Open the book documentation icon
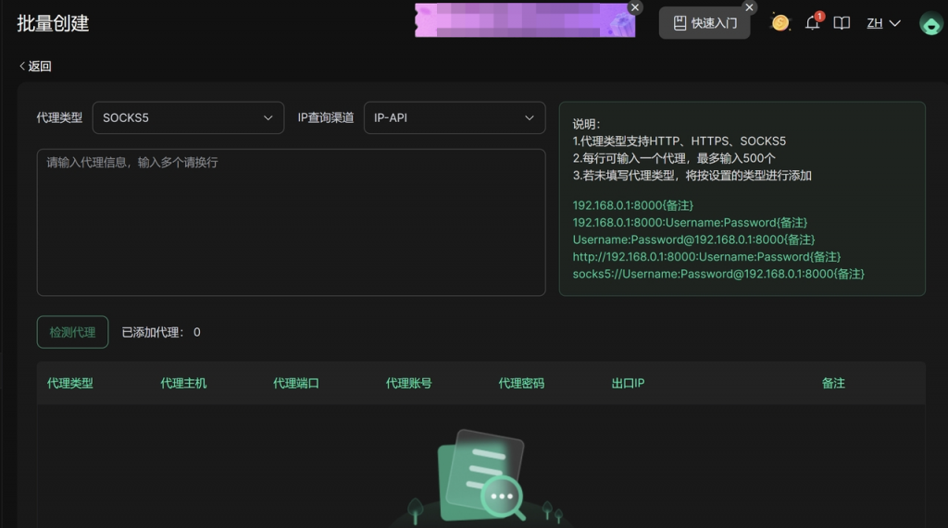Screen dimensions: 948x528 click(842, 23)
